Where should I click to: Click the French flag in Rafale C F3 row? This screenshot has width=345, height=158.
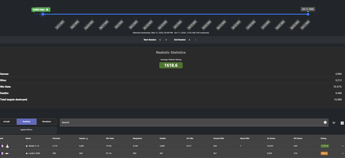pos(2,146)
